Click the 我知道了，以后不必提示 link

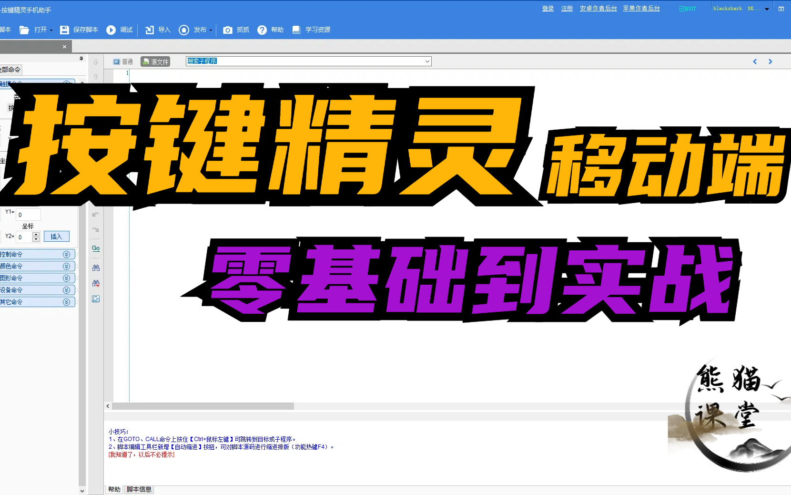coord(142,455)
